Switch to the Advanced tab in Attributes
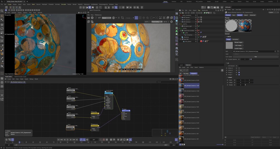The image size is (280, 149). 252,15
